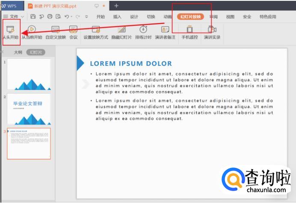Open presenter notes (演讲者备注)
296x203 pixels.
165,32
